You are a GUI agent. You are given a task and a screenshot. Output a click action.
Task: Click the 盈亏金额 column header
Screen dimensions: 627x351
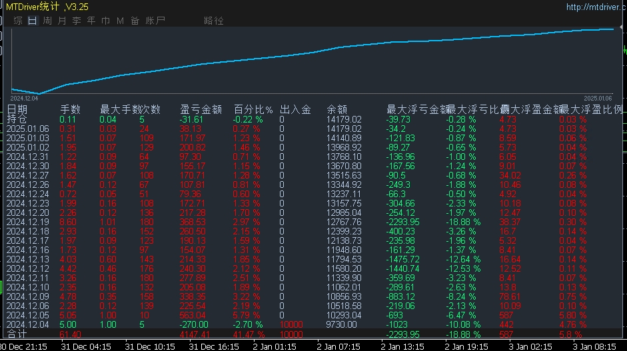coord(201,109)
